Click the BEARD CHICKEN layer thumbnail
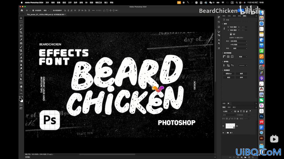This screenshot has height=159, width=284. (x=230, y=126)
